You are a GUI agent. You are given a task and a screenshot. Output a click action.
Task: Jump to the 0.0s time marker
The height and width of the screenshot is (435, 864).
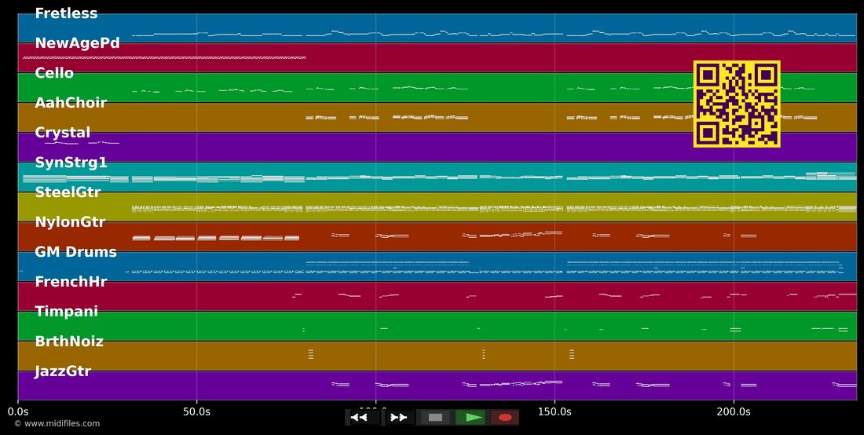pyautogui.click(x=17, y=411)
